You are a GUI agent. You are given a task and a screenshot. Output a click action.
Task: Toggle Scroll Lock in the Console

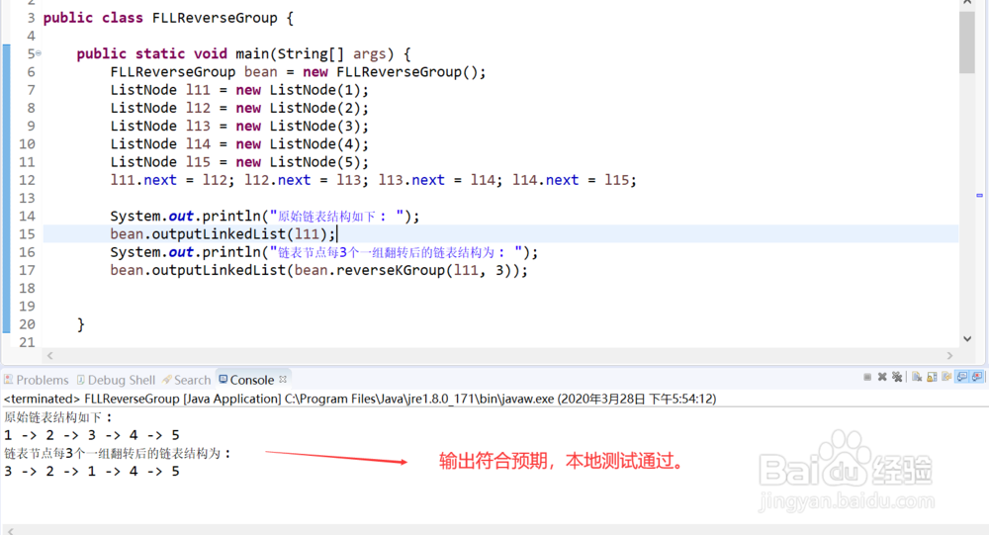click(932, 377)
